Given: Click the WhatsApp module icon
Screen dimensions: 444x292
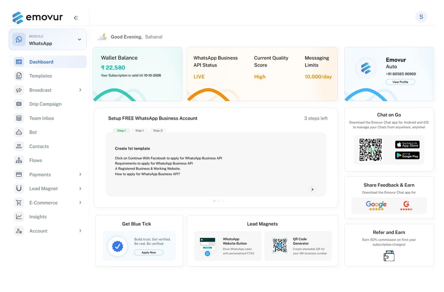Looking at the screenshot, I should point(19,39).
